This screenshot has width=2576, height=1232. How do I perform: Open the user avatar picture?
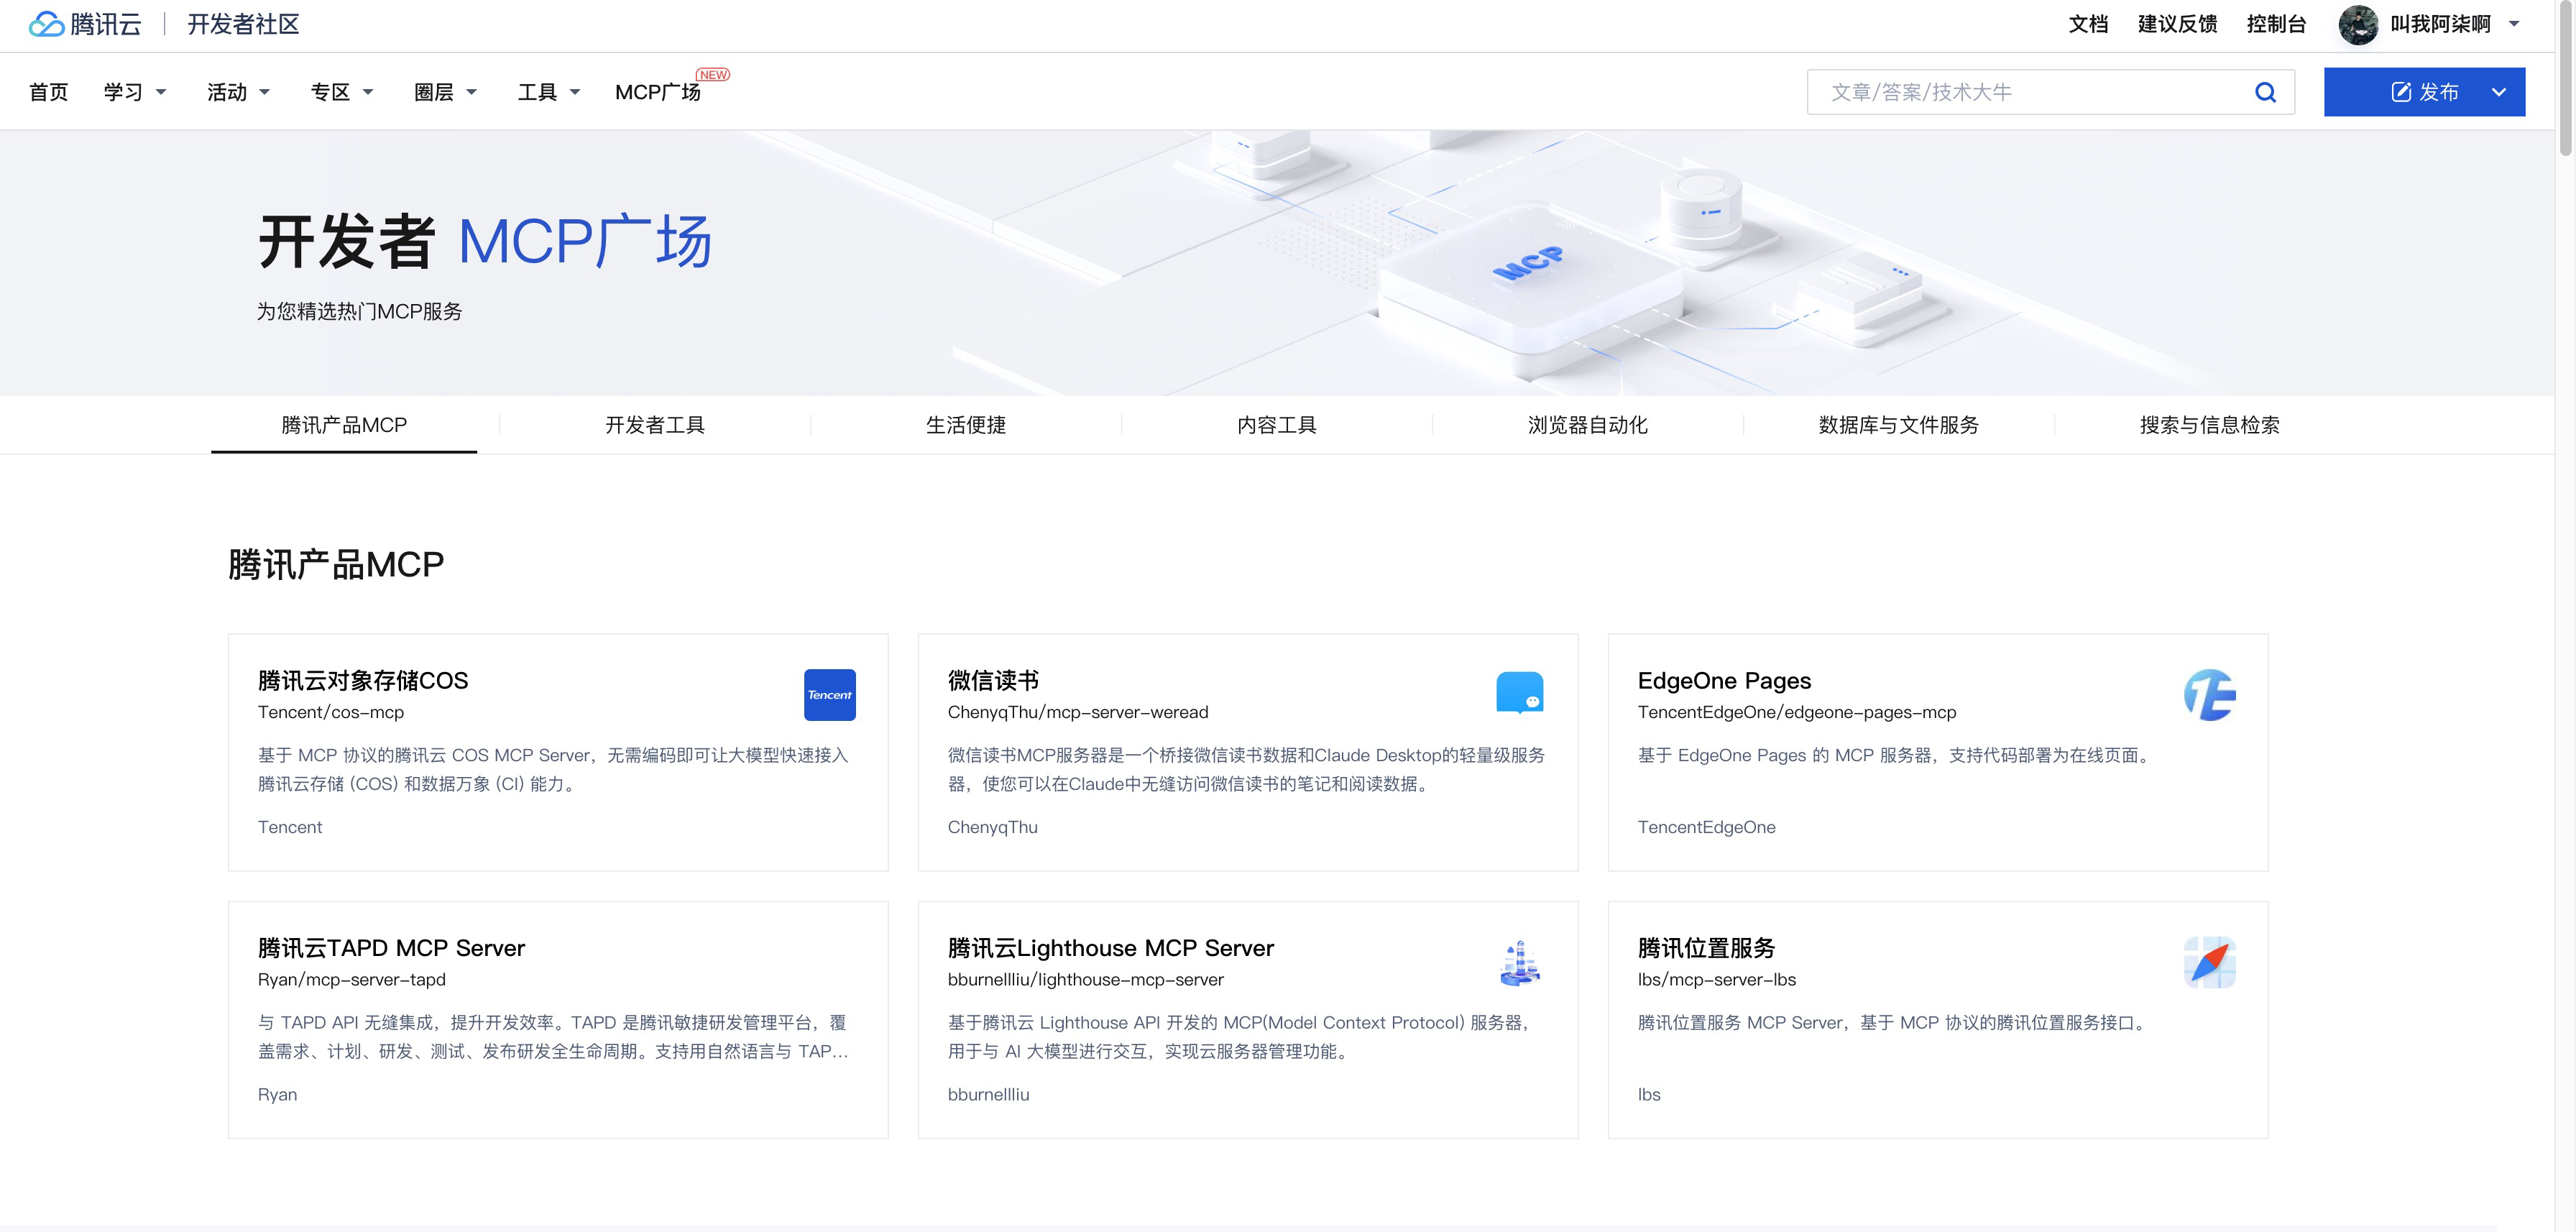click(2357, 24)
